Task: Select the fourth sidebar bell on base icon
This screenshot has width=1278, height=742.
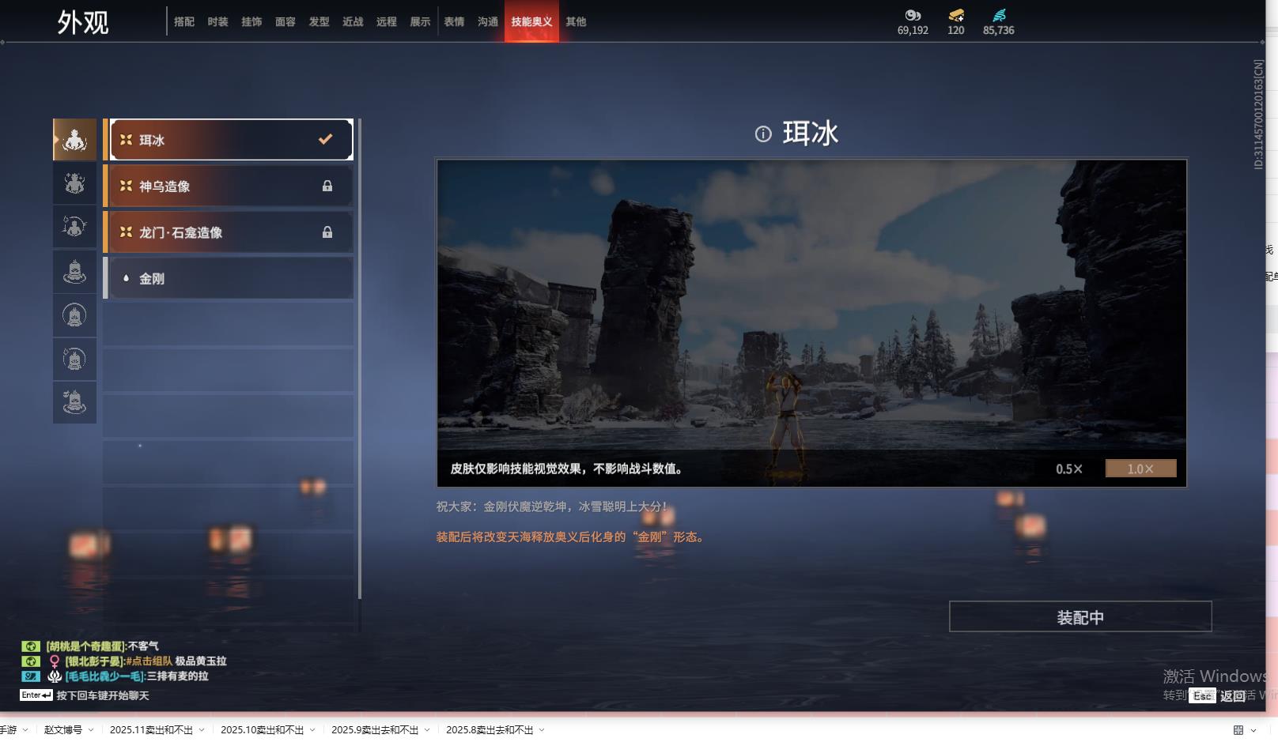Action: point(74,272)
